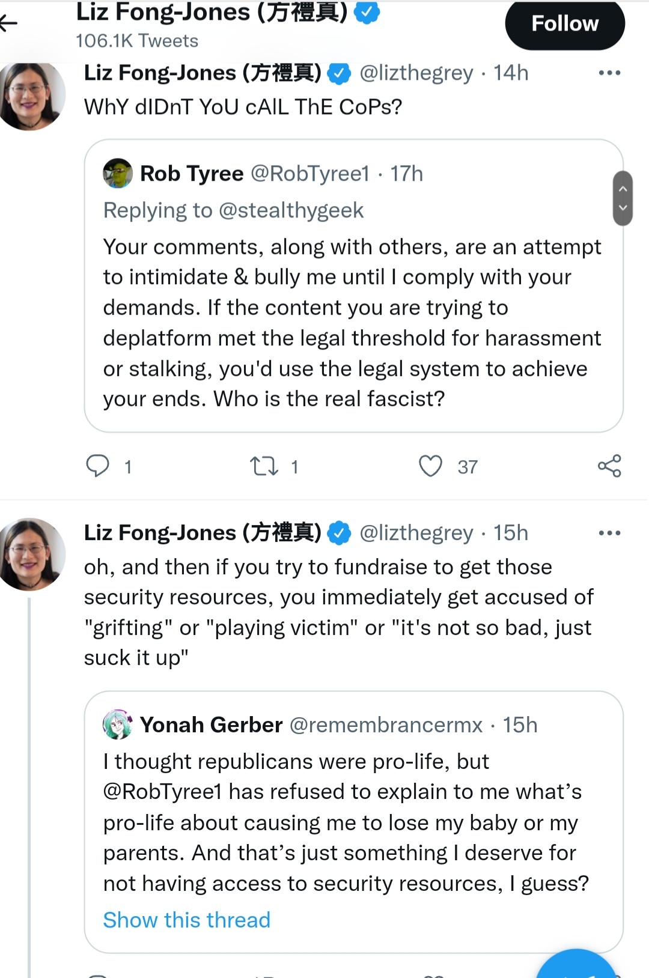649x978 pixels.
Task: Tap Liz's profile photo on 15h tweet
Action: (31, 554)
